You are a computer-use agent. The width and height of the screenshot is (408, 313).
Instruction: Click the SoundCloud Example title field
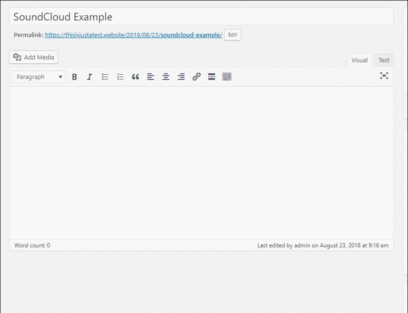(201, 17)
